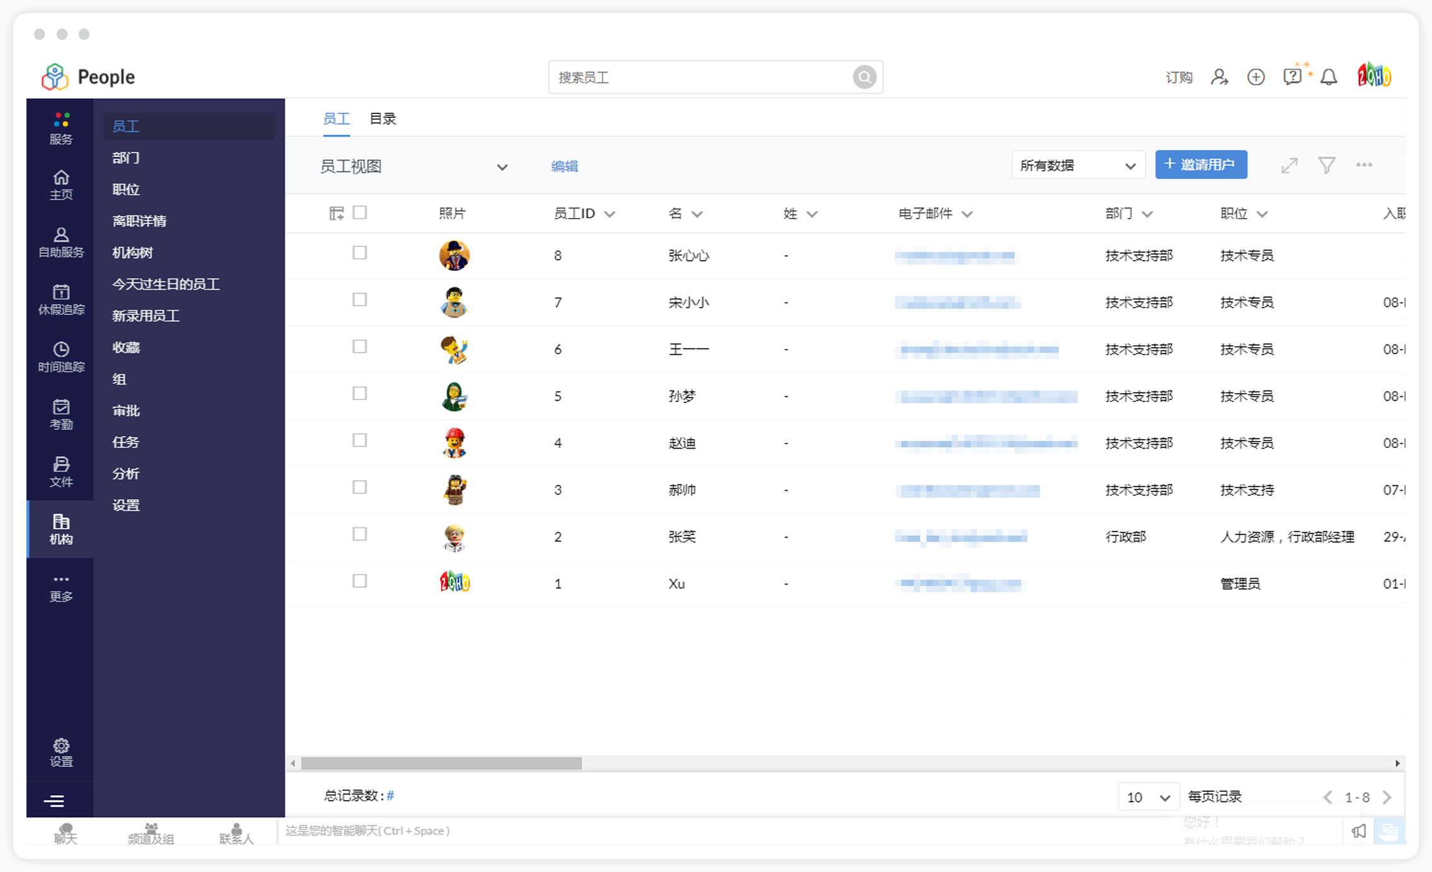1432x872 pixels.
Task: Switch to the 目录 tab
Action: coord(382,118)
